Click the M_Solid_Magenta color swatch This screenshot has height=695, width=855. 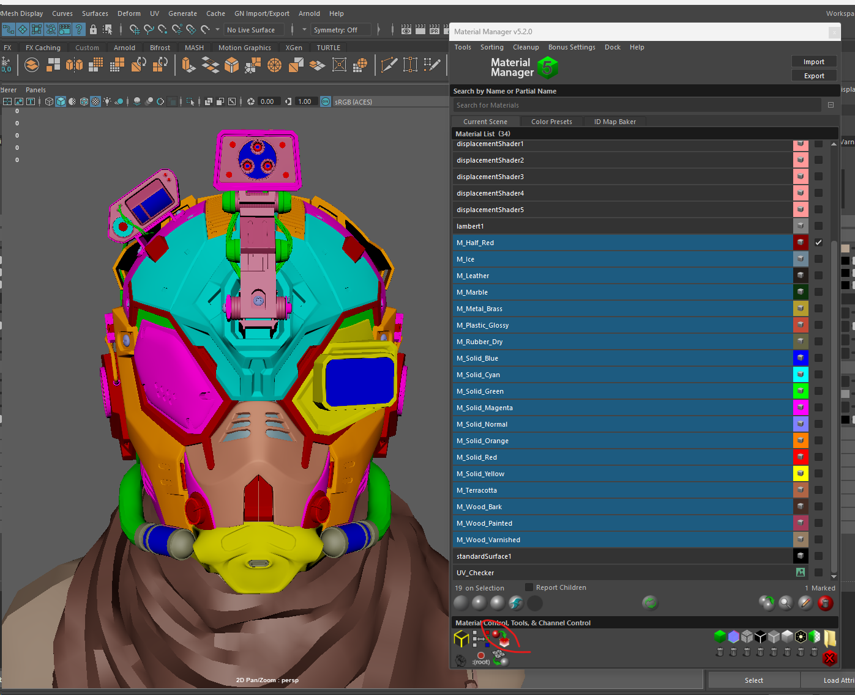click(801, 408)
